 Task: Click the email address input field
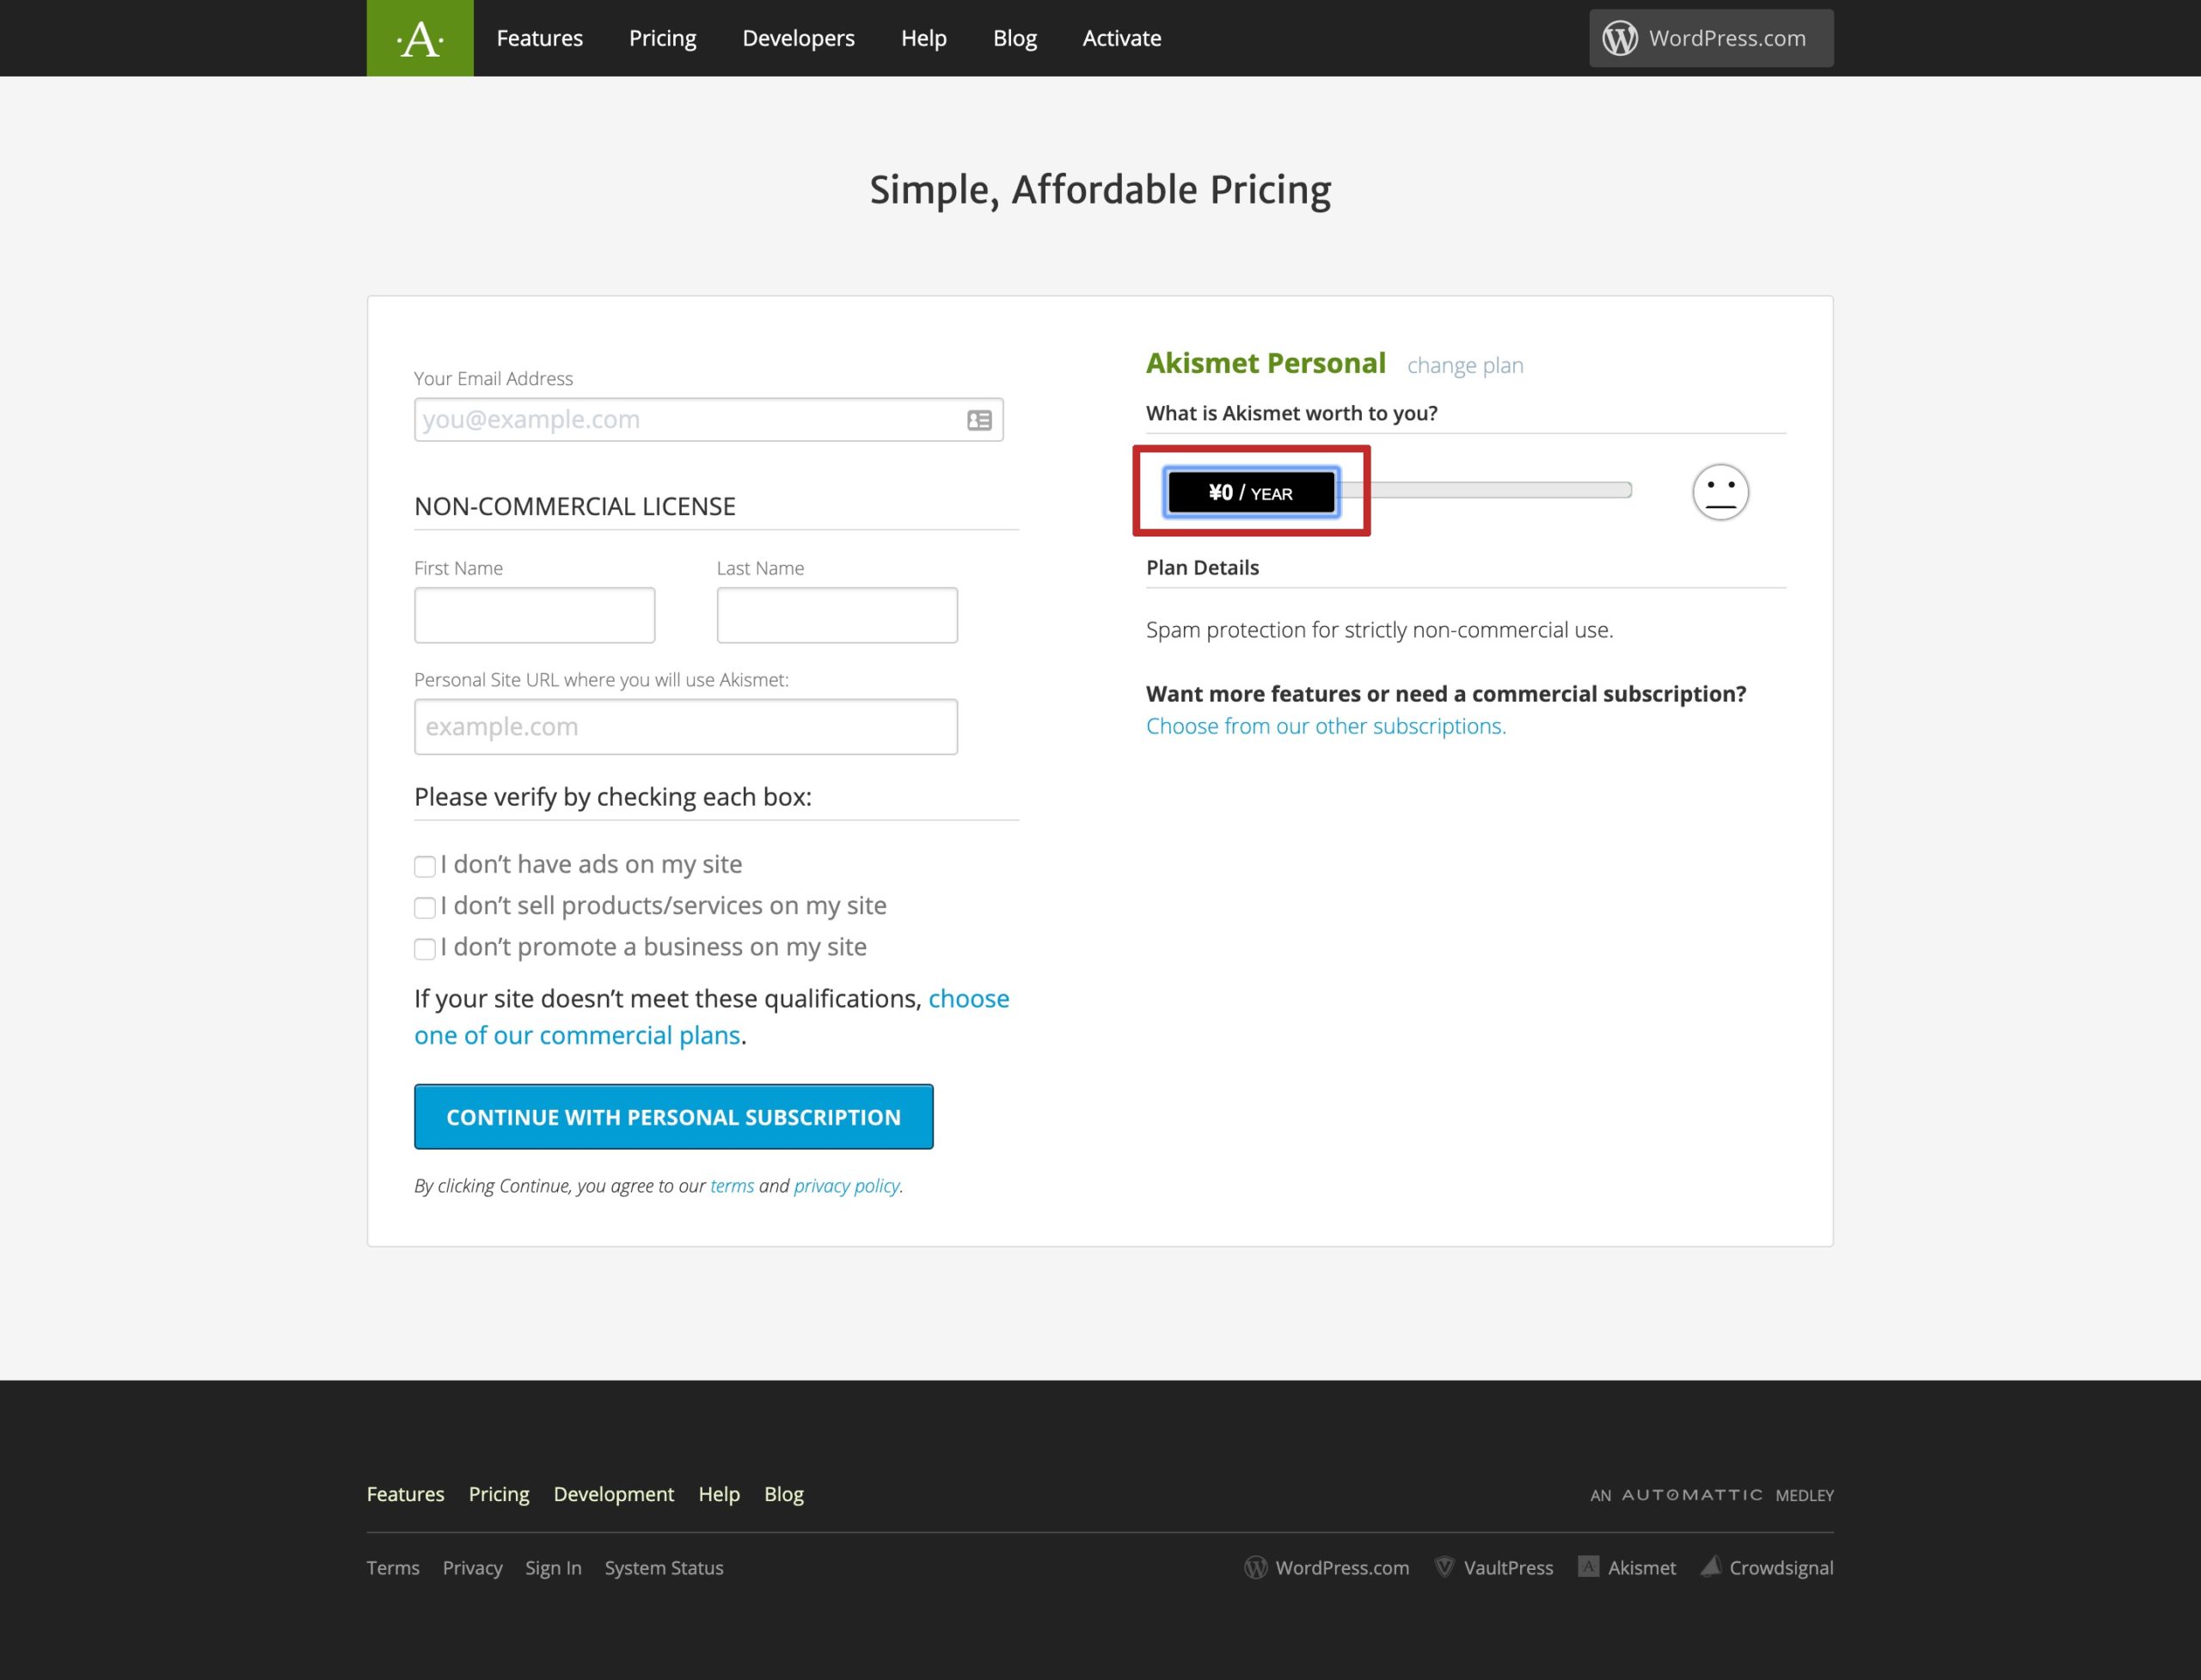coord(685,420)
